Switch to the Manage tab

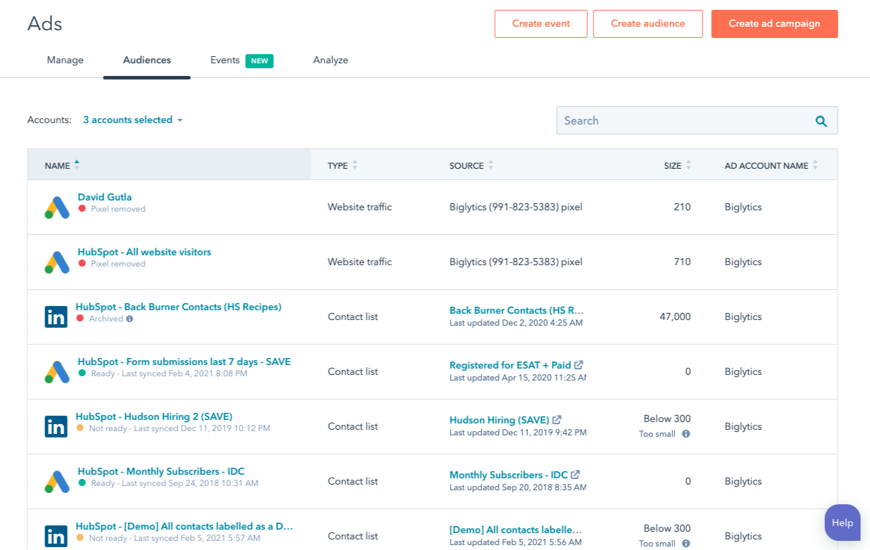point(65,60)
